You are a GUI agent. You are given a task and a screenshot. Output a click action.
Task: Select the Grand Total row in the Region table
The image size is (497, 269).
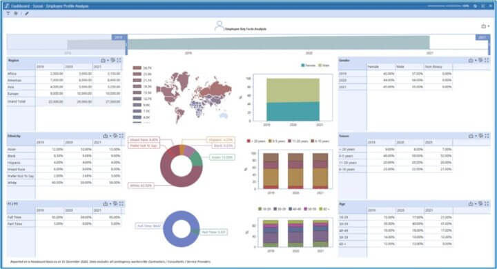pyautogui.click(x=64, y=101)
